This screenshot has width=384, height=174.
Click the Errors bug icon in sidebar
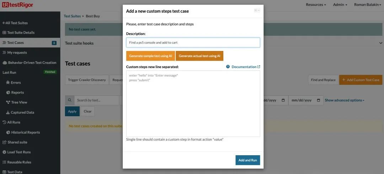[x=8, y=83]
